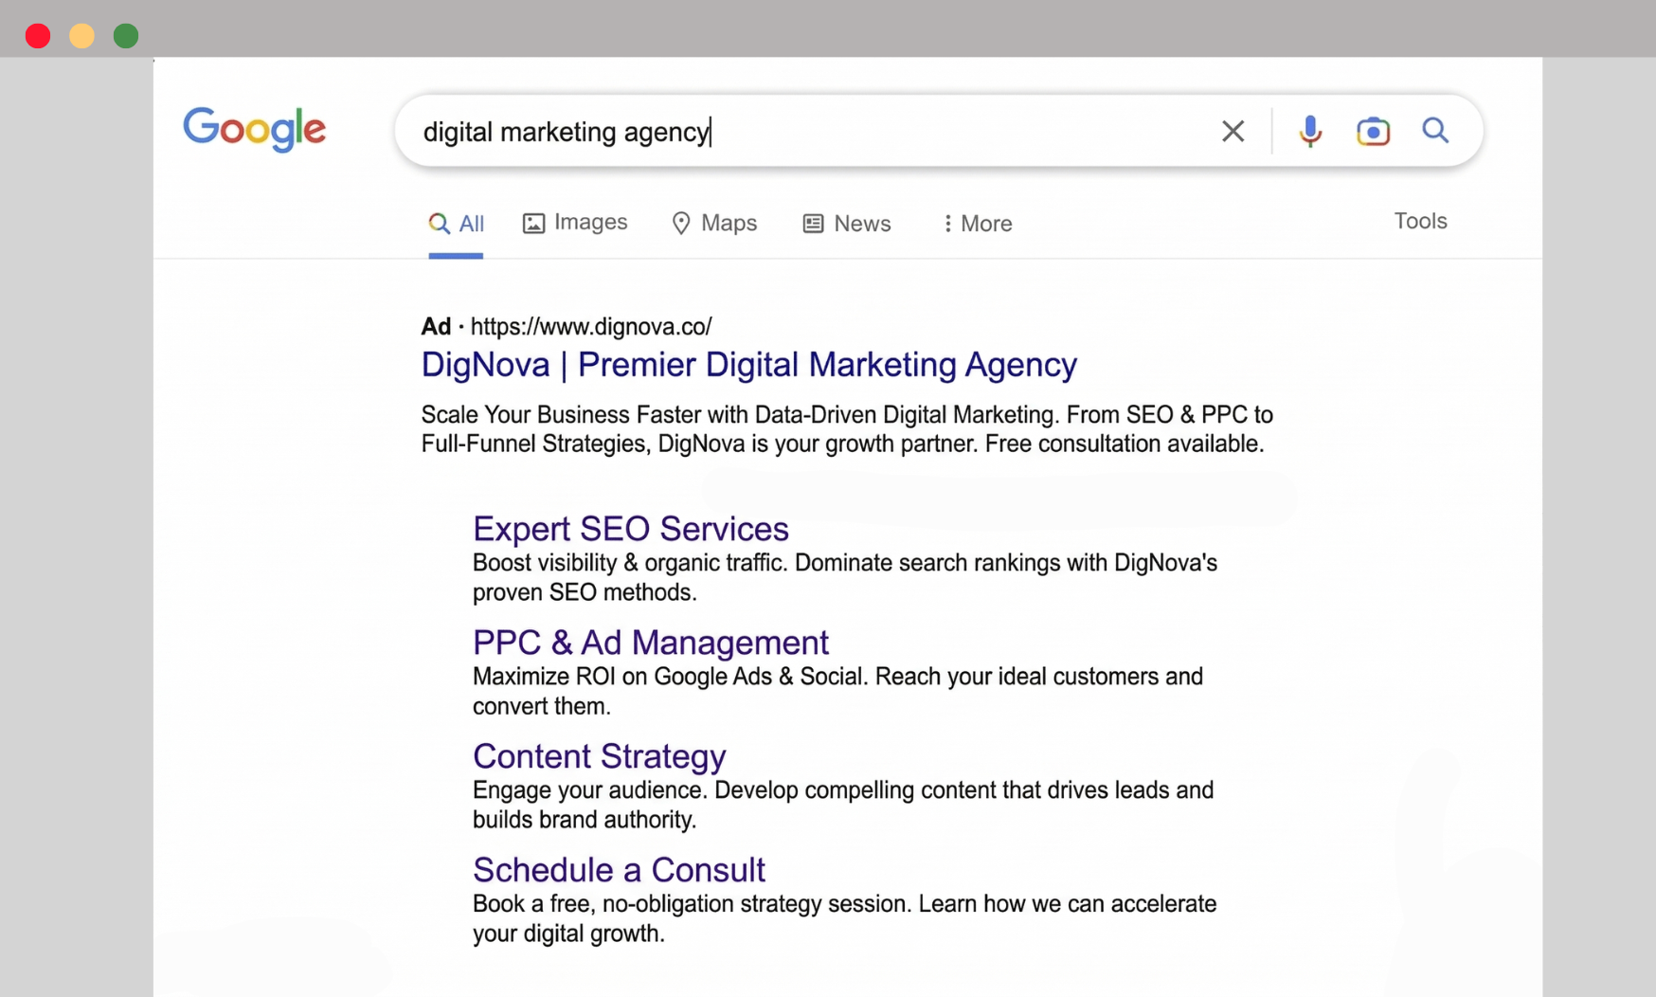
Task: Open the Content Strategy sitelink
Action: coord(599,756)
